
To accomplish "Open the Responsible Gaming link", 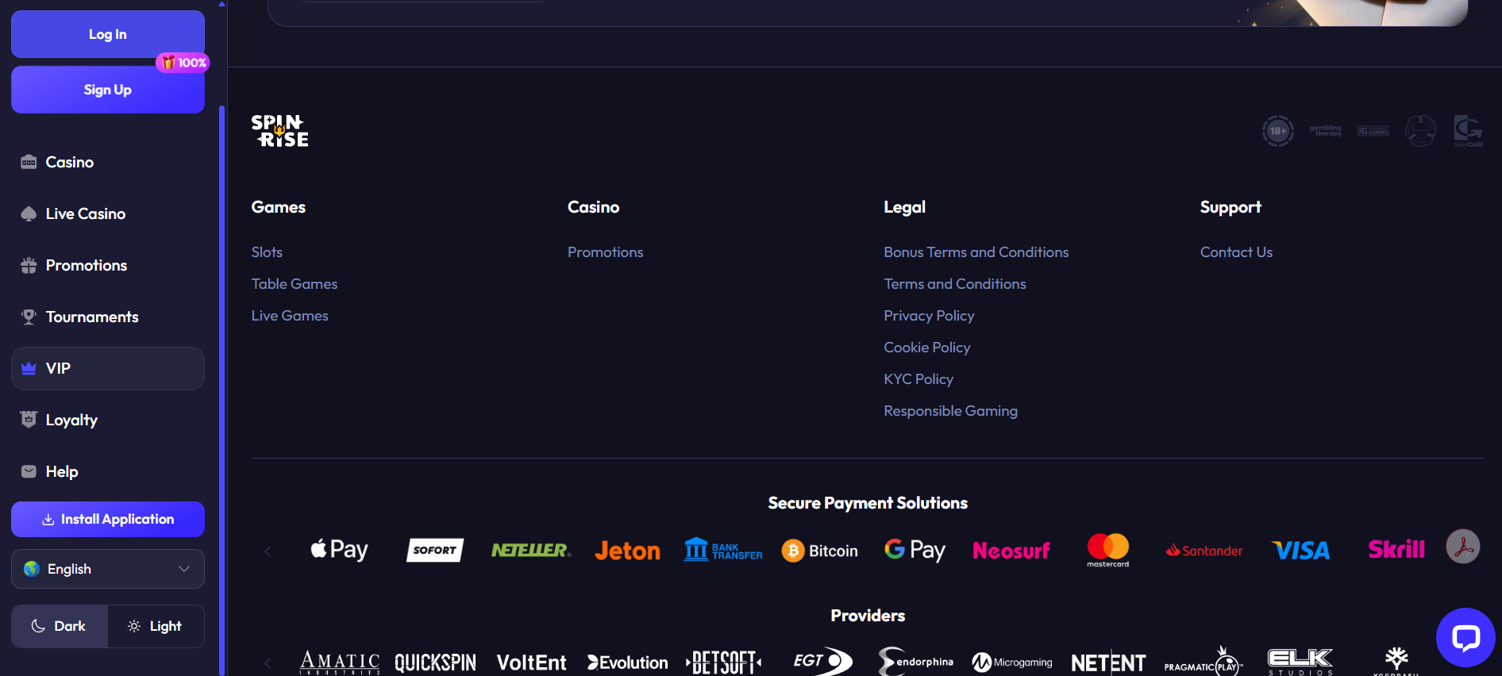I will tap(950, 411).
